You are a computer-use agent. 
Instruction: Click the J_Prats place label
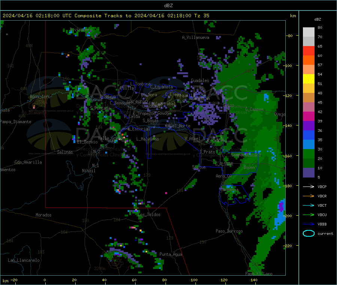[x=207, y=152]
